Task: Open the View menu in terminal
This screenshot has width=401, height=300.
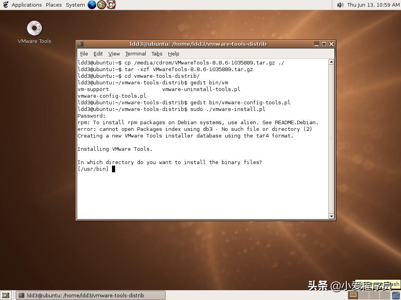Action: click(x=114, y=54)
